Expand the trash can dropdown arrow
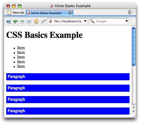Viewport: 141px width, 126px height. click(133, 12)
